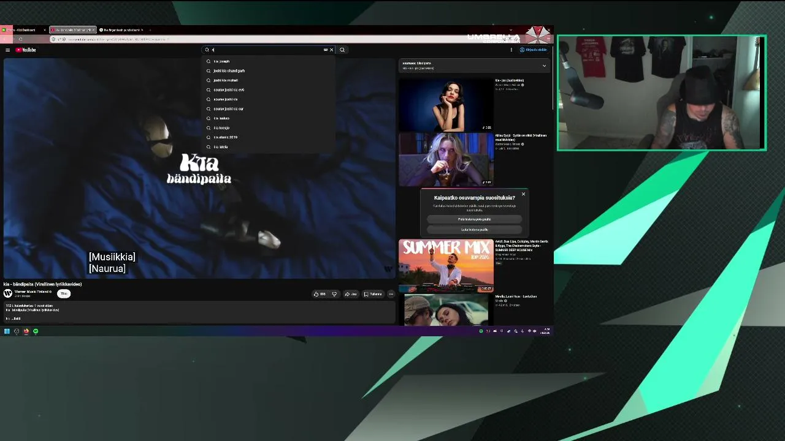The width and height of the screenshot is (785, 441).
Task: Open Spotify from the taskbar
Action: coord(36,331)
